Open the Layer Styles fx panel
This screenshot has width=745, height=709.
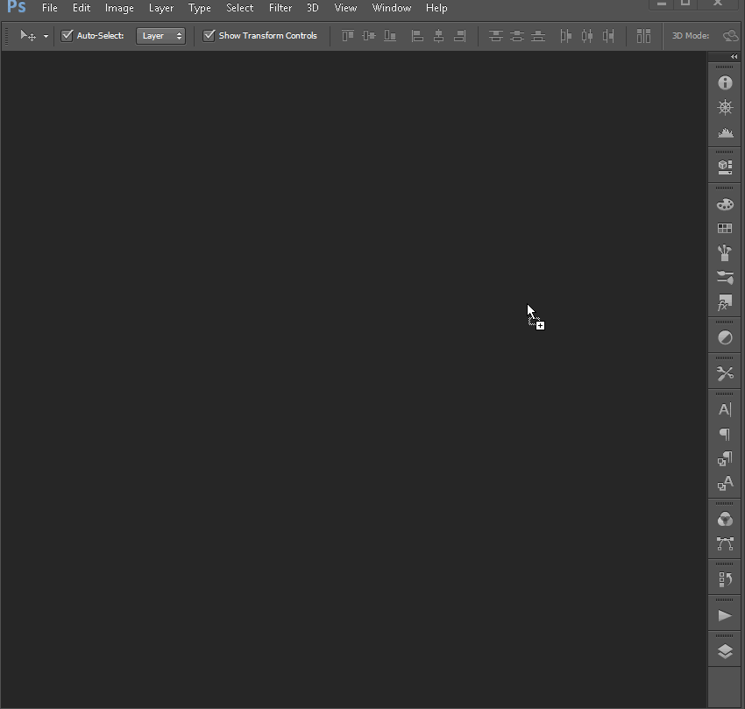click(725, 302)
